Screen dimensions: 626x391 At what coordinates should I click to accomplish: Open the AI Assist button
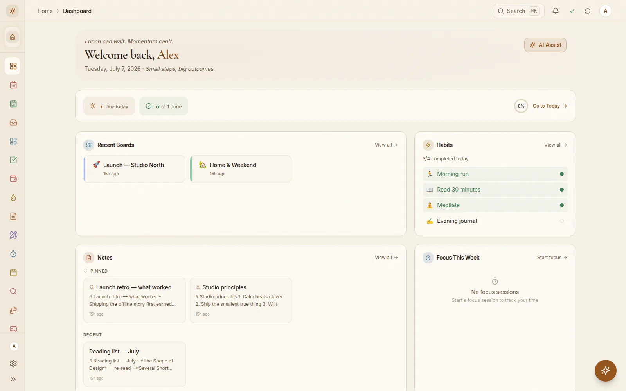545,45
